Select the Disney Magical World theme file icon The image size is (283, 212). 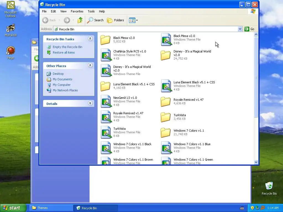tap(106, 70)
